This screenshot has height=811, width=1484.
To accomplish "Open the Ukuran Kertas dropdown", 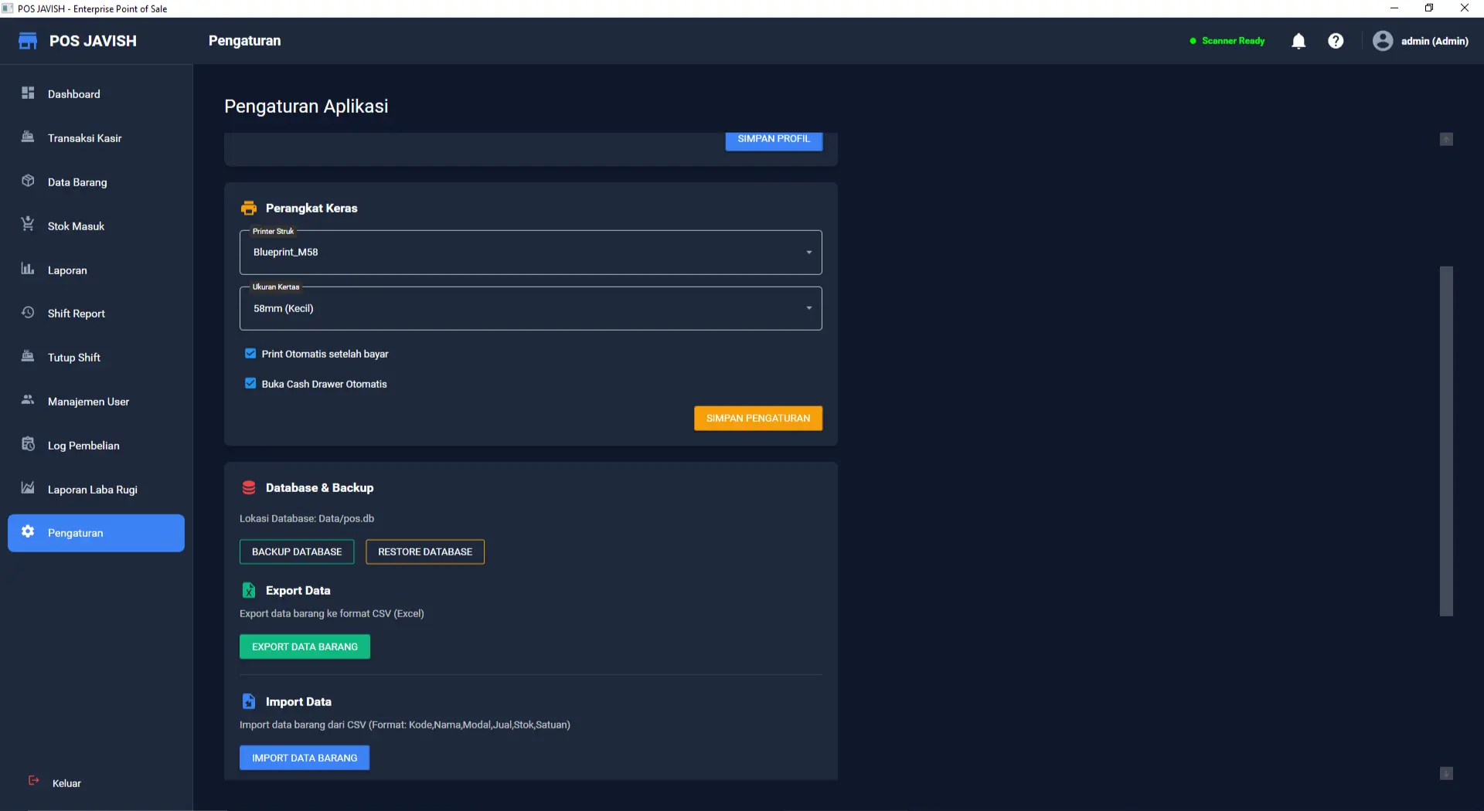I will click(x=530, y=309).
